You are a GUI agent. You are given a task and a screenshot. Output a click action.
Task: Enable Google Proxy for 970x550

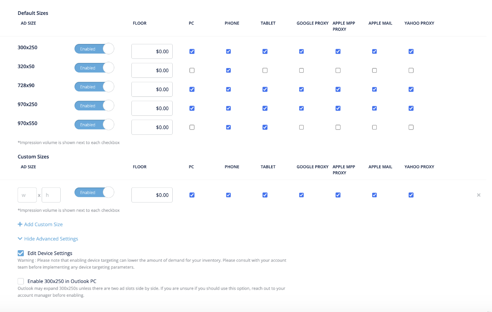click(x=301, y=127)
